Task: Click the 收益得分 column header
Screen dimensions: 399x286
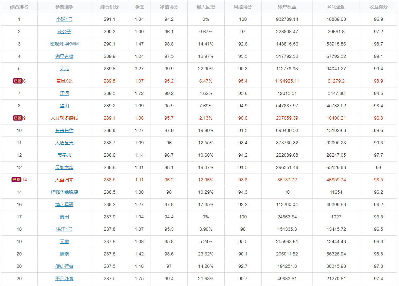Action: pos(378,7)
